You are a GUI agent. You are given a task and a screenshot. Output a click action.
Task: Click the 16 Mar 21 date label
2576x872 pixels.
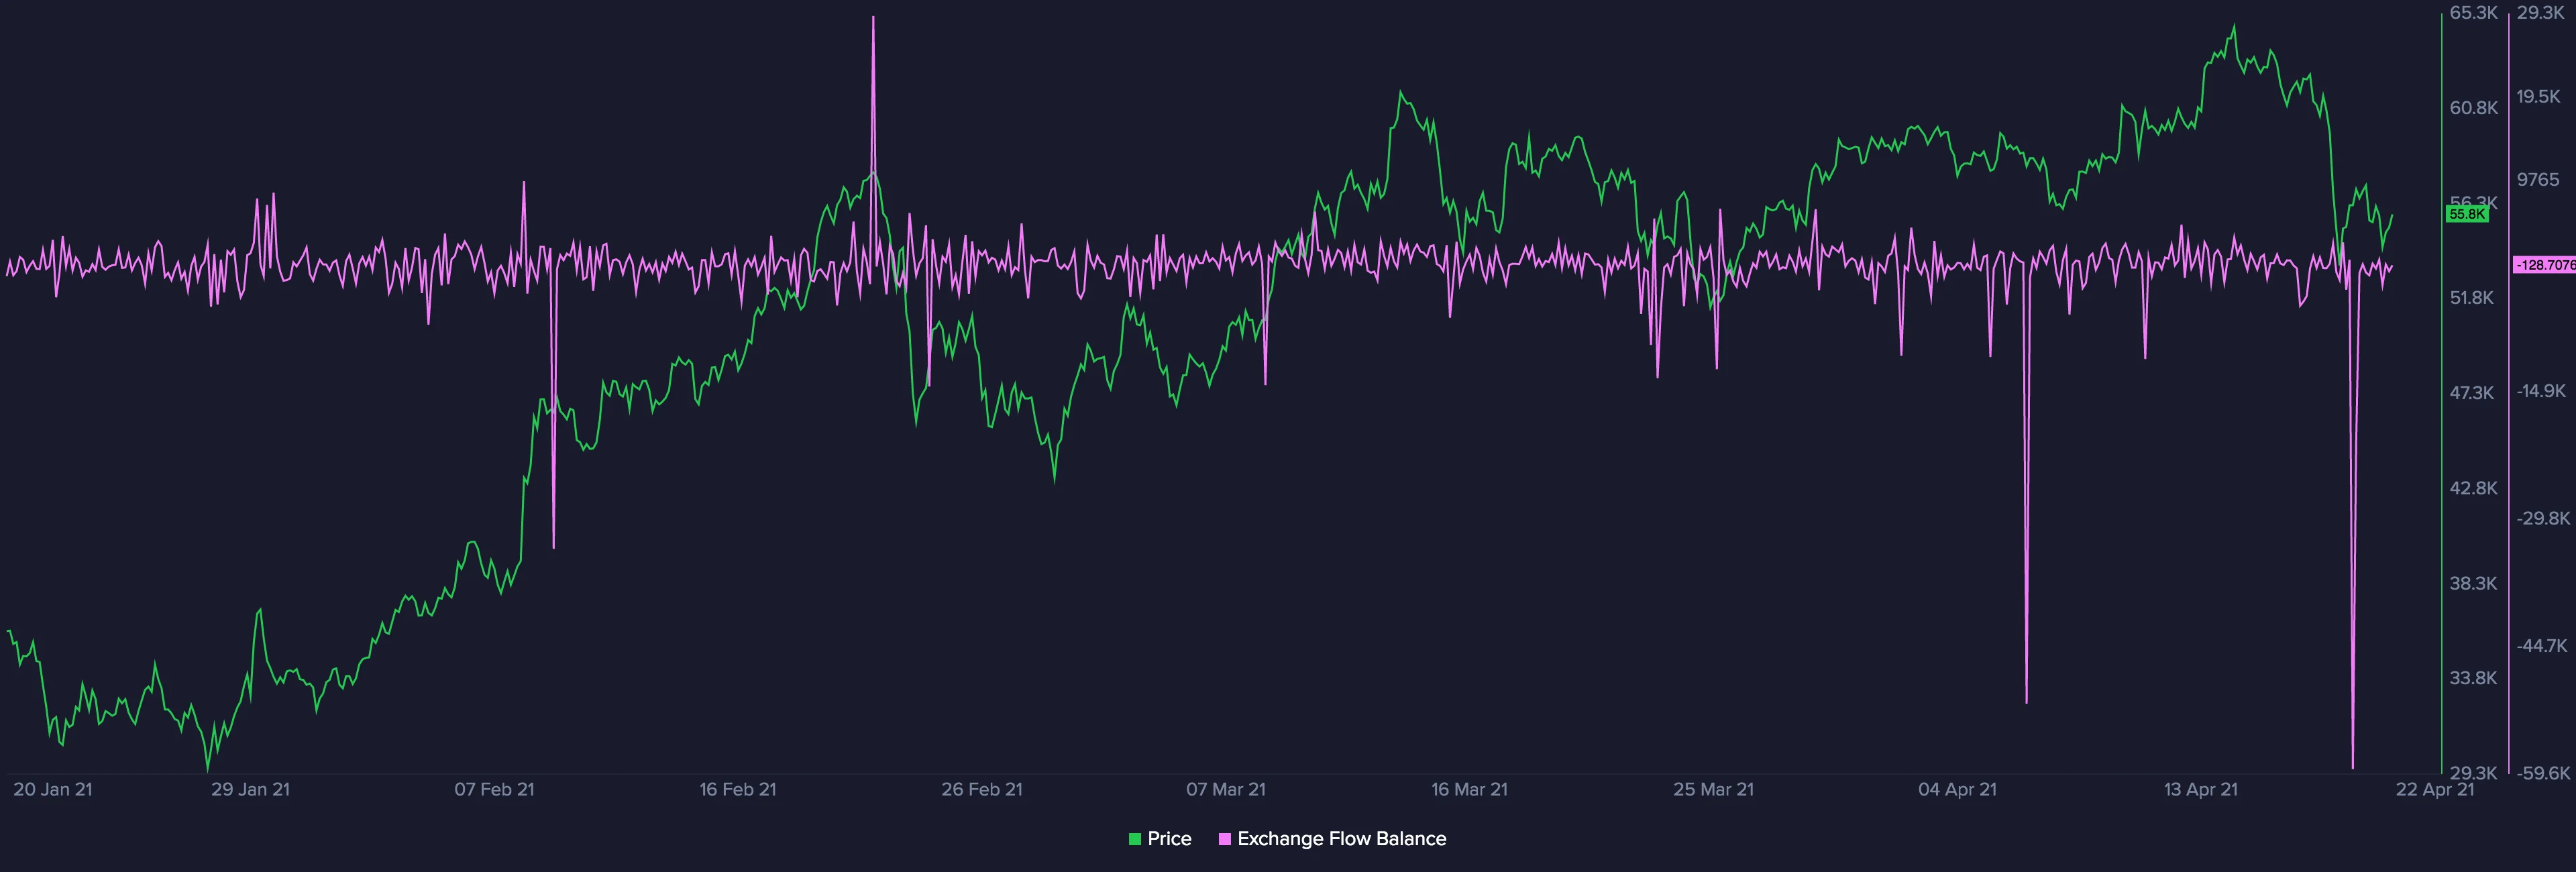1469,789
